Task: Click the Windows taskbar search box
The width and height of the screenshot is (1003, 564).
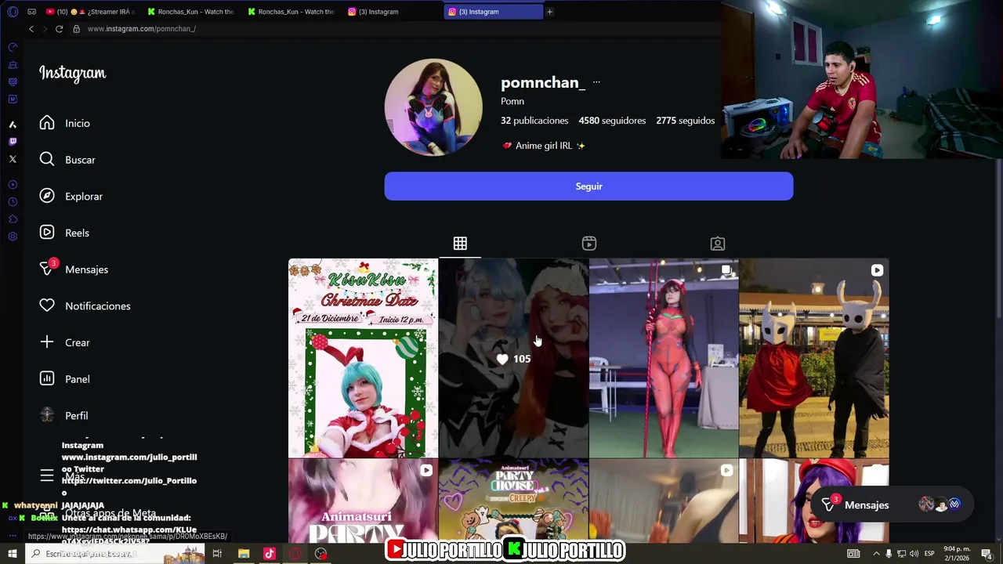Action: point(114,554)
